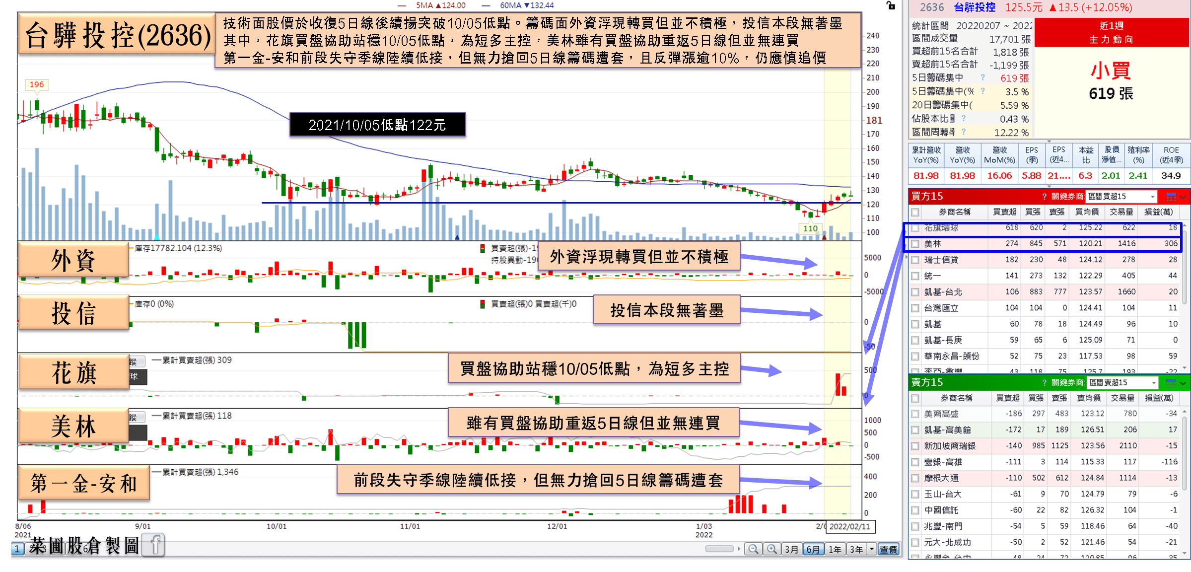This screenshot has width=1191, height=572.
Task: Select the 3月 time range
Action: (x=792, y=549)
